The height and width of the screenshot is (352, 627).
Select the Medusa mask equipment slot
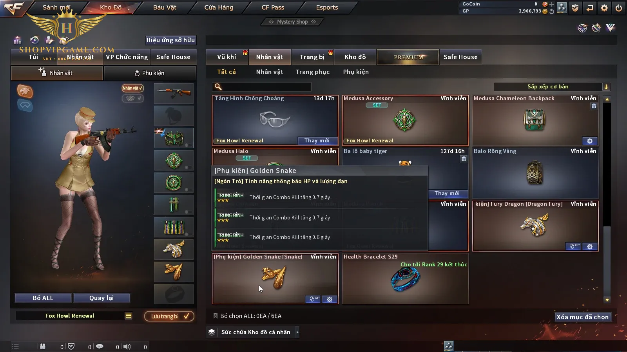tap(174, 138)
